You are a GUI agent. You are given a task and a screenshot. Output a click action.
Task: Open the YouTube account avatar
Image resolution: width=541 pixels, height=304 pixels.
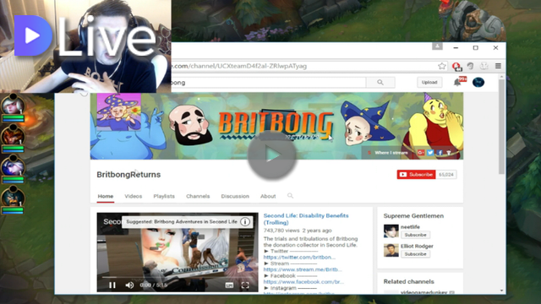tap(478, 82)
